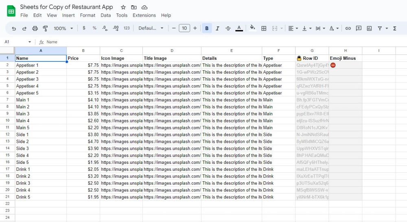This screenshot has width=407, height=222.
Task: Open the File menu
Action: (24, 15)
